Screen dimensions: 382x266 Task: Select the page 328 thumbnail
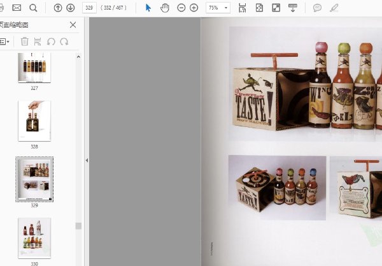[34, 121]
